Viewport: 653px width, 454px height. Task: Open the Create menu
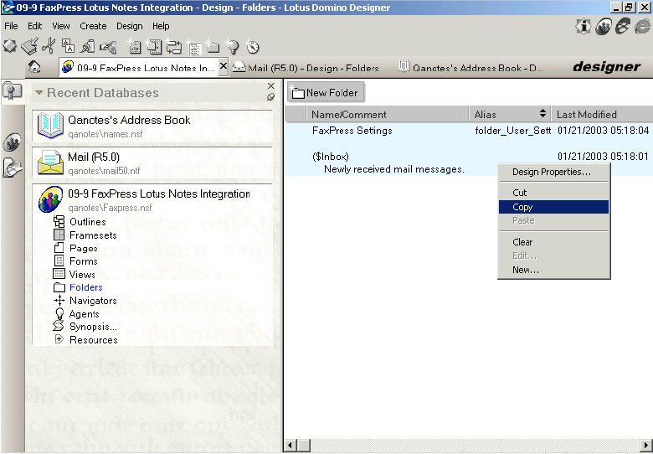click(x=93, y=26)
